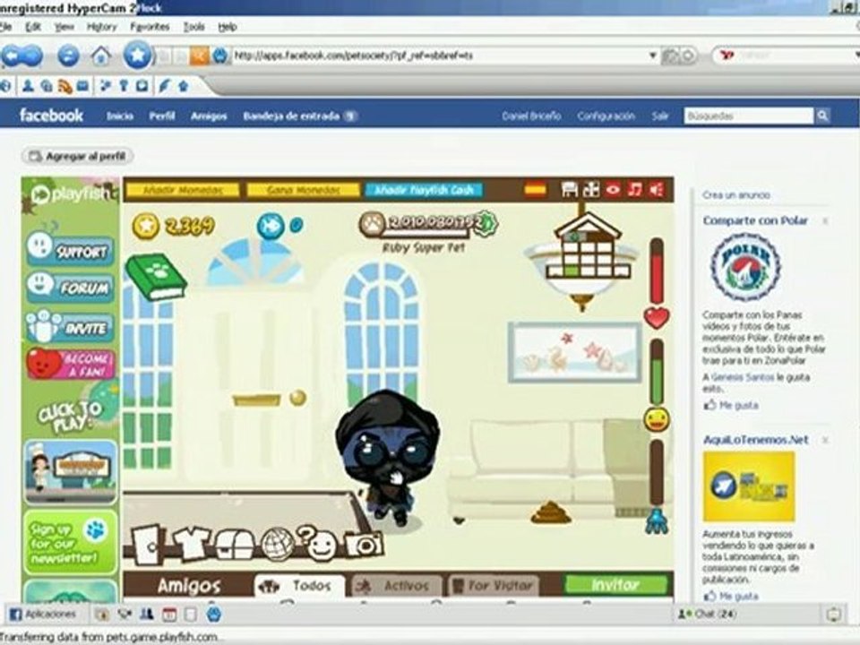The height and width of the screenshot is (645, 860).
Task: Switch to the Activos friends tab
Action: [x=396, y=586]
